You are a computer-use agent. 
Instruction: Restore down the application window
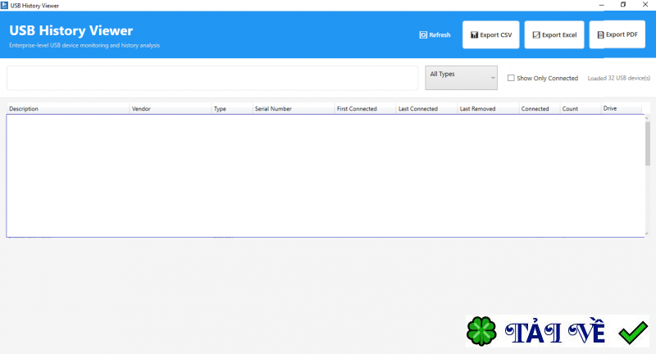[x=623, y=5]
